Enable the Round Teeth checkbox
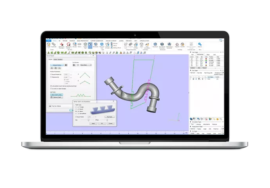This screenshot has height=188, width=270. (x=76, y=117)
